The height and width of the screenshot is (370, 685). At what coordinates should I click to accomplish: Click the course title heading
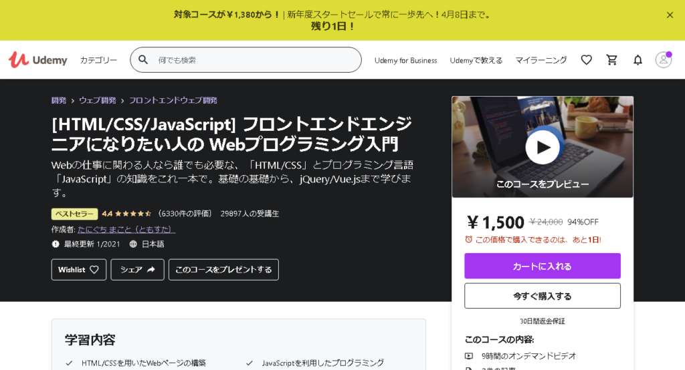click(231, 134)
